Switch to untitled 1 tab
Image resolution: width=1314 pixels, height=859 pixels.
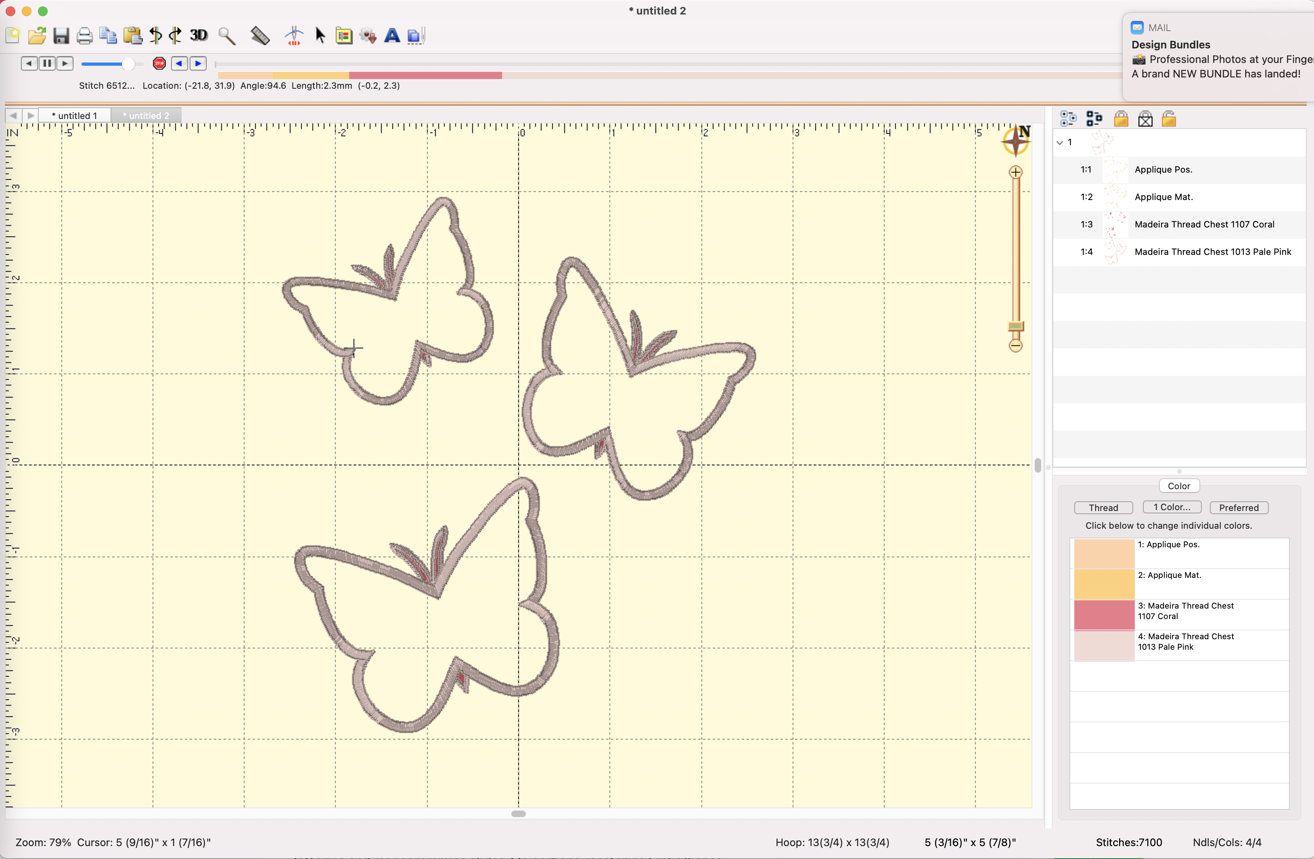[x=75, y=115]
